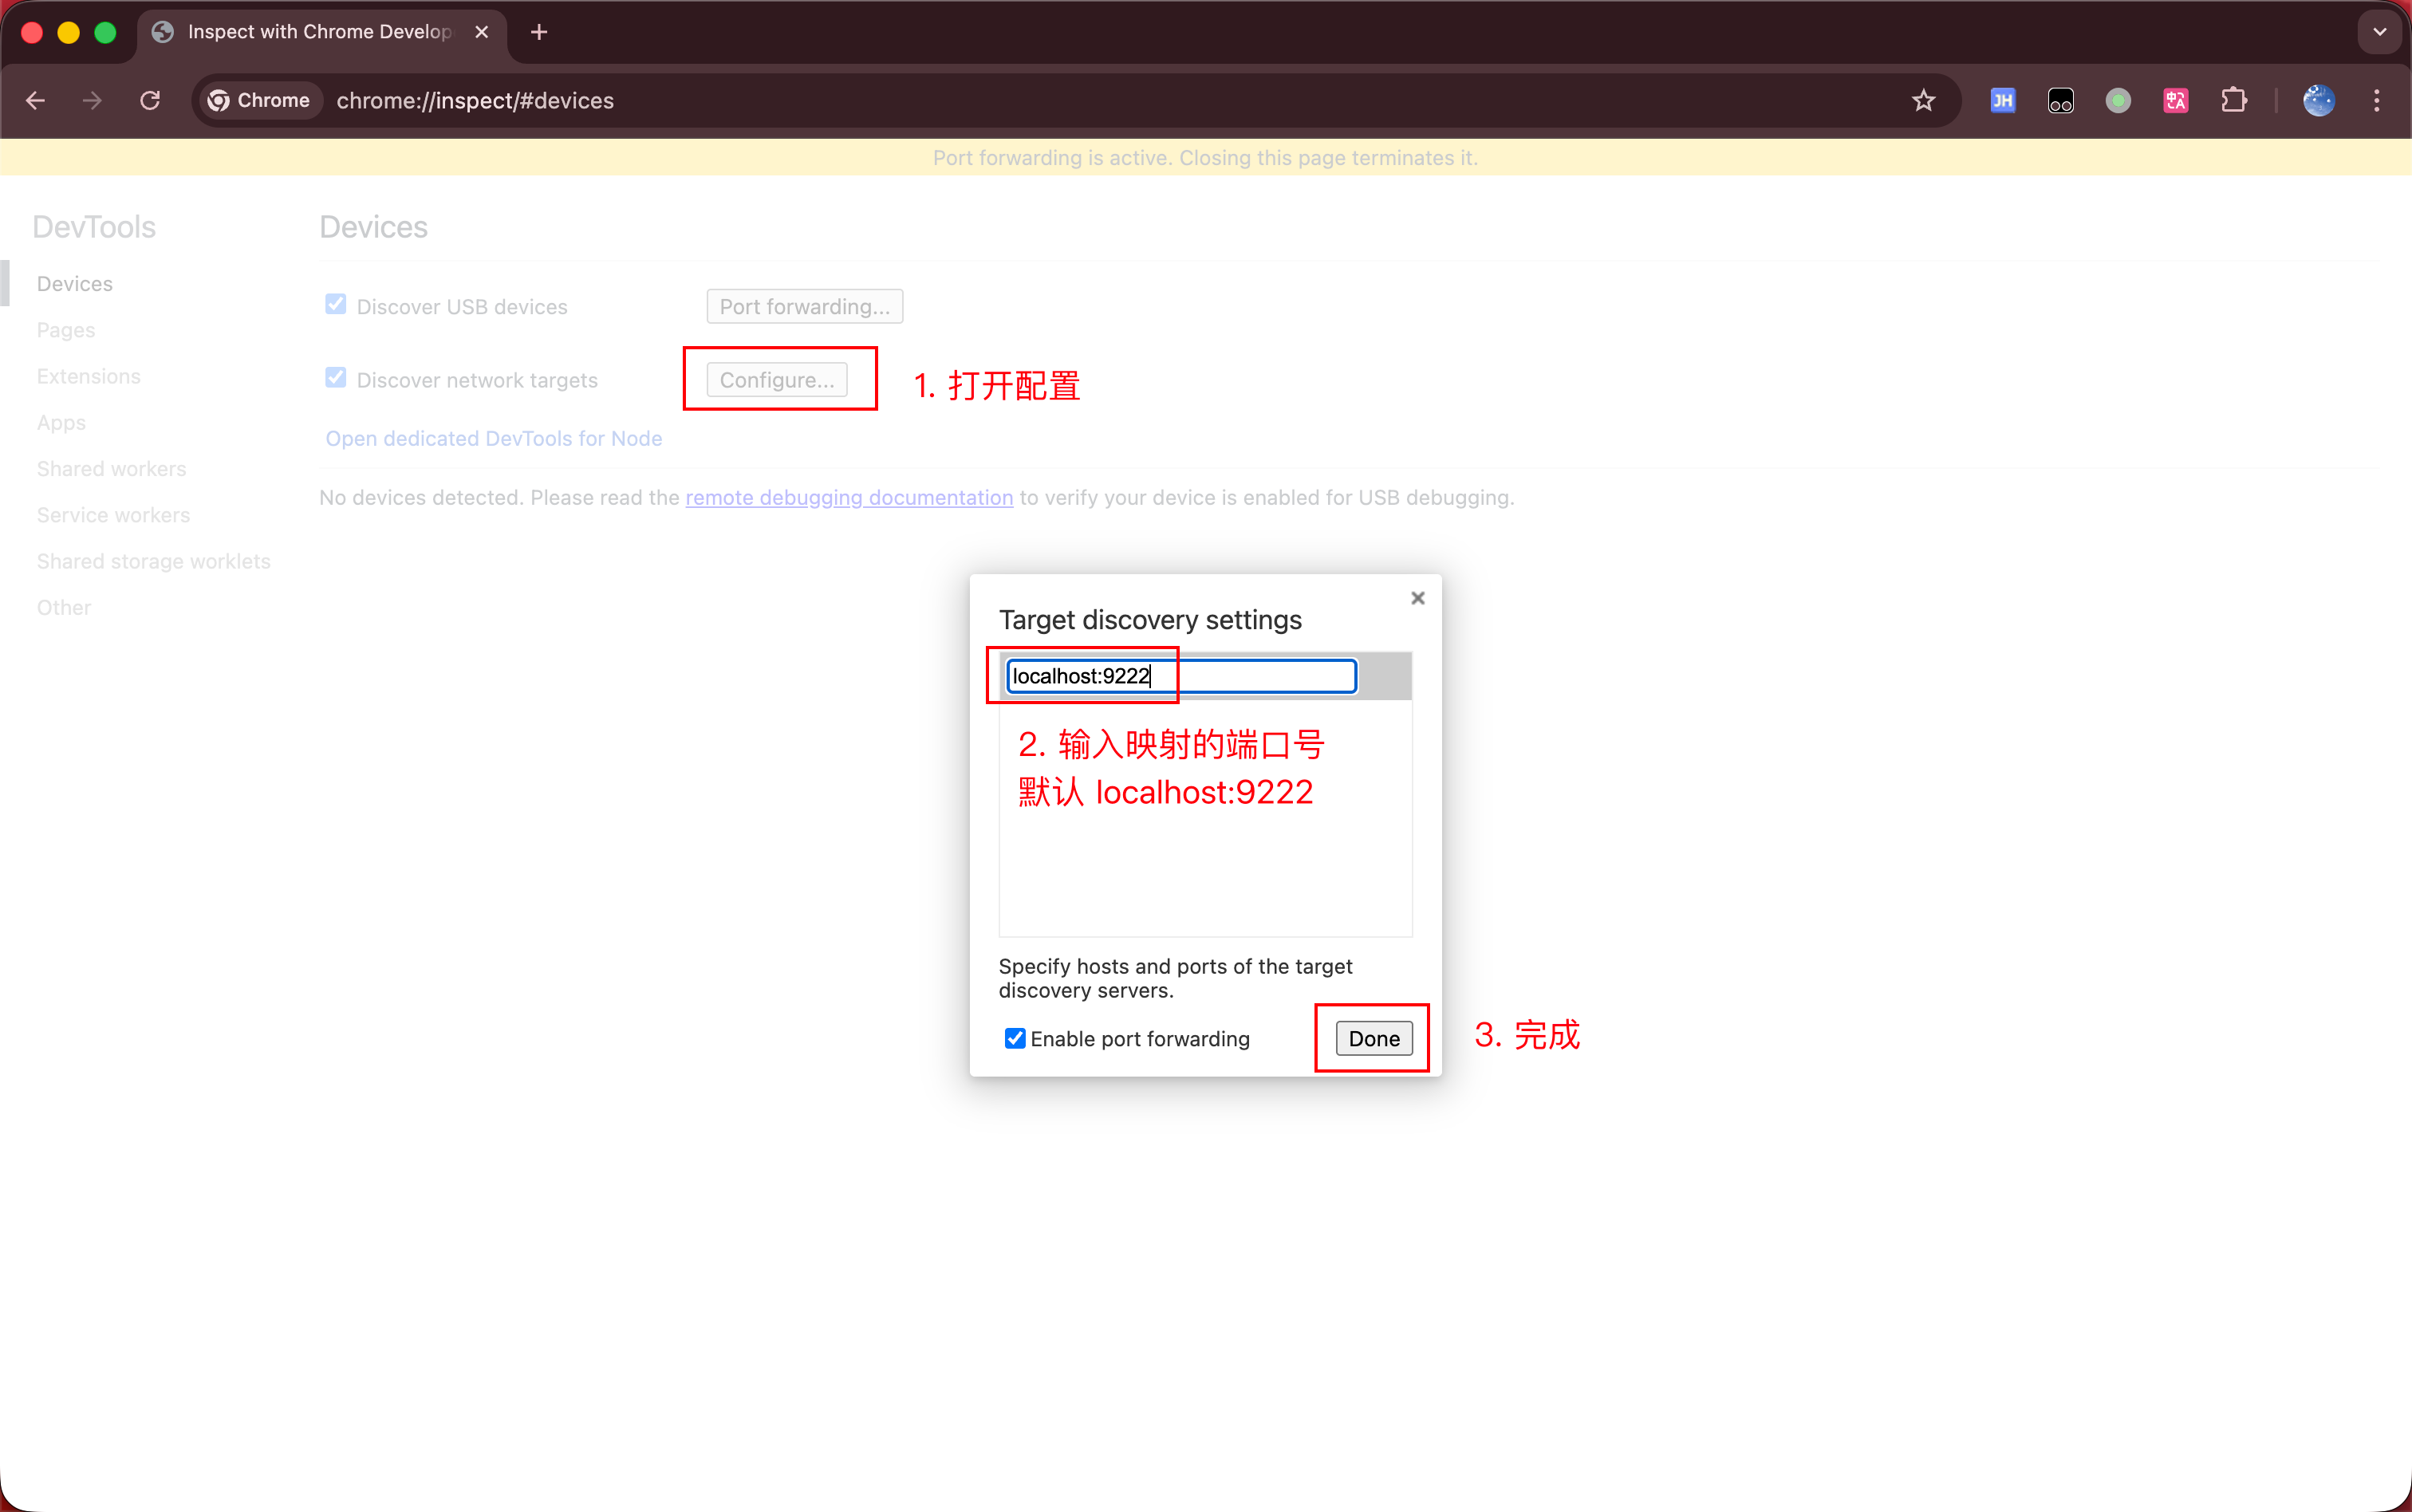The height and width of the screenshot is (1512, 2412).
Task: Toggle Discover network targets checkbox
Action: [x=336, y=378]
